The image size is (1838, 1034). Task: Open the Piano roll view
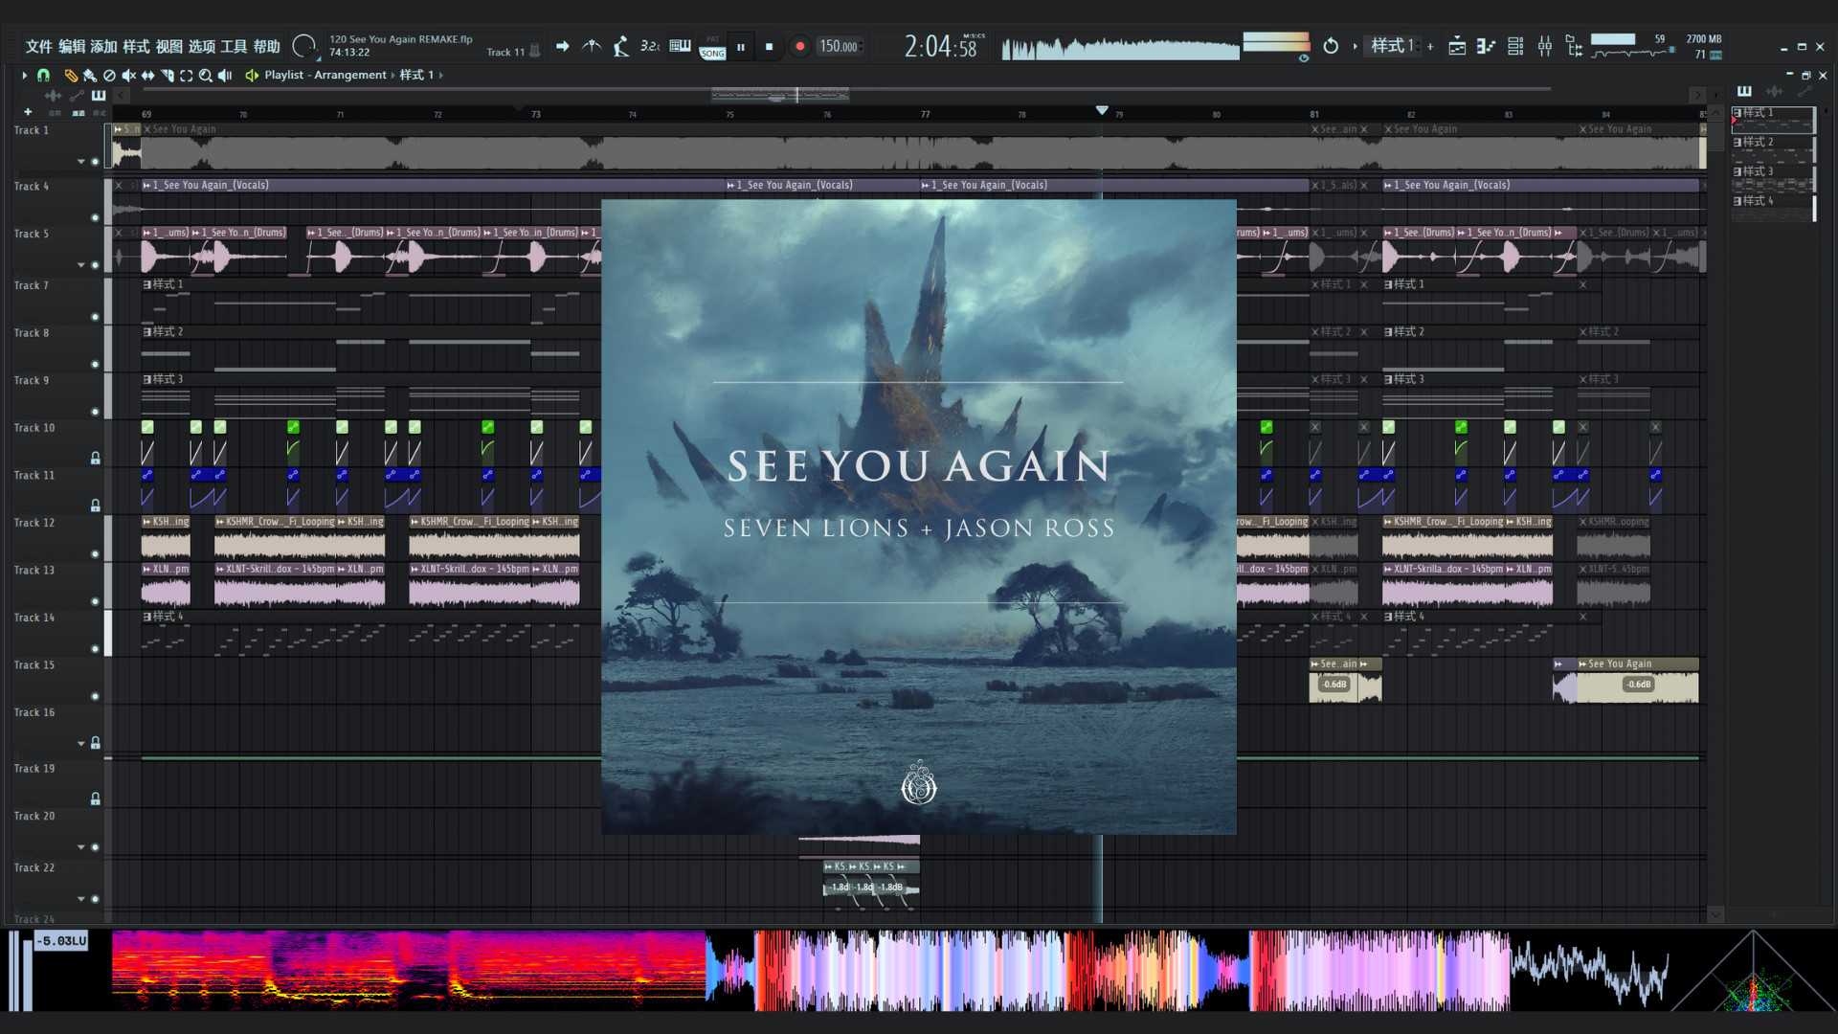pos(1486,46)
